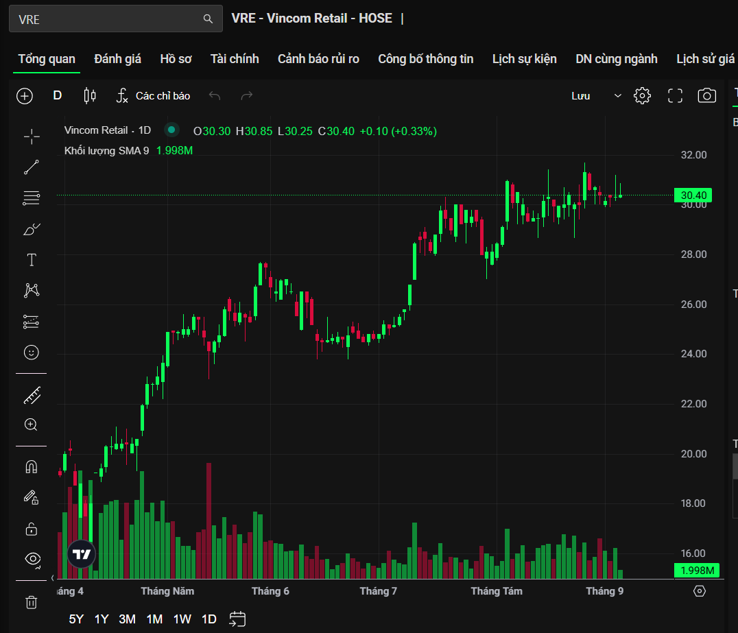Set the time range to 1W
The image size is (738, 633).
tap(182, 619)
